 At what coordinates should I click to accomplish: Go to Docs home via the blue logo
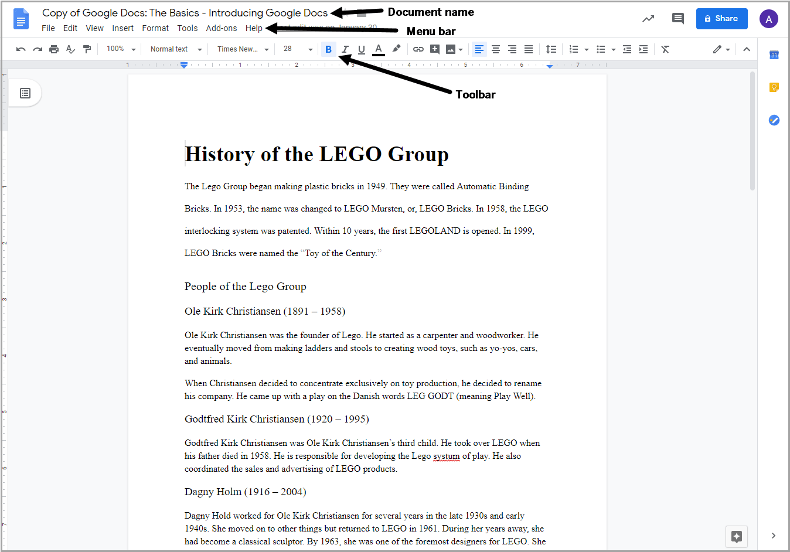pyautogui.click(x=21, y=19)
